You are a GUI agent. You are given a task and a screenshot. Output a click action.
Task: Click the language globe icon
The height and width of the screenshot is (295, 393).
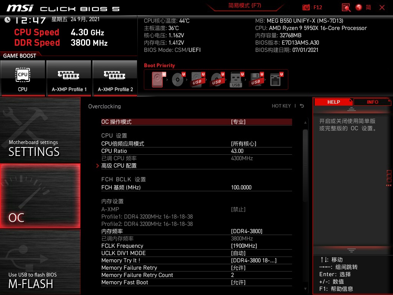pyautogui.click(x=359, y=7)
